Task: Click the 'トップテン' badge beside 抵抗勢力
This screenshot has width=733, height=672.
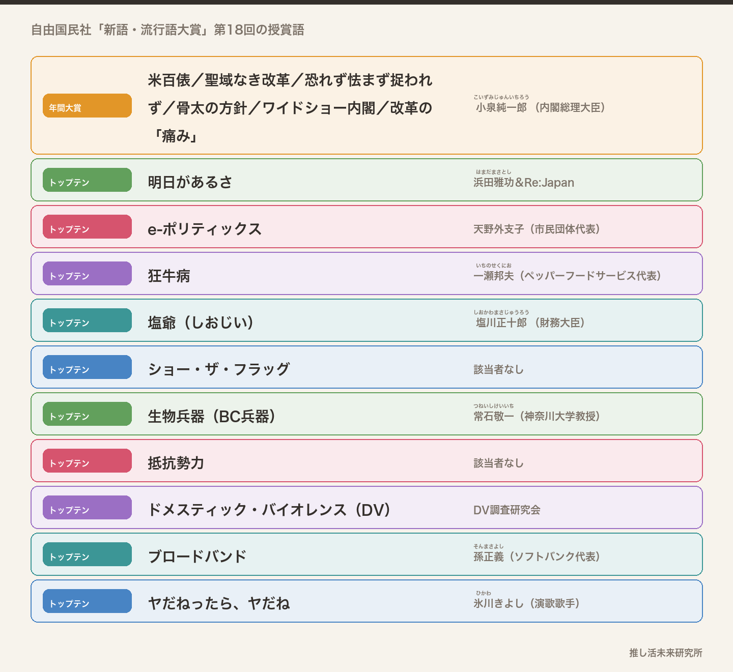Action: click(87, 460)
